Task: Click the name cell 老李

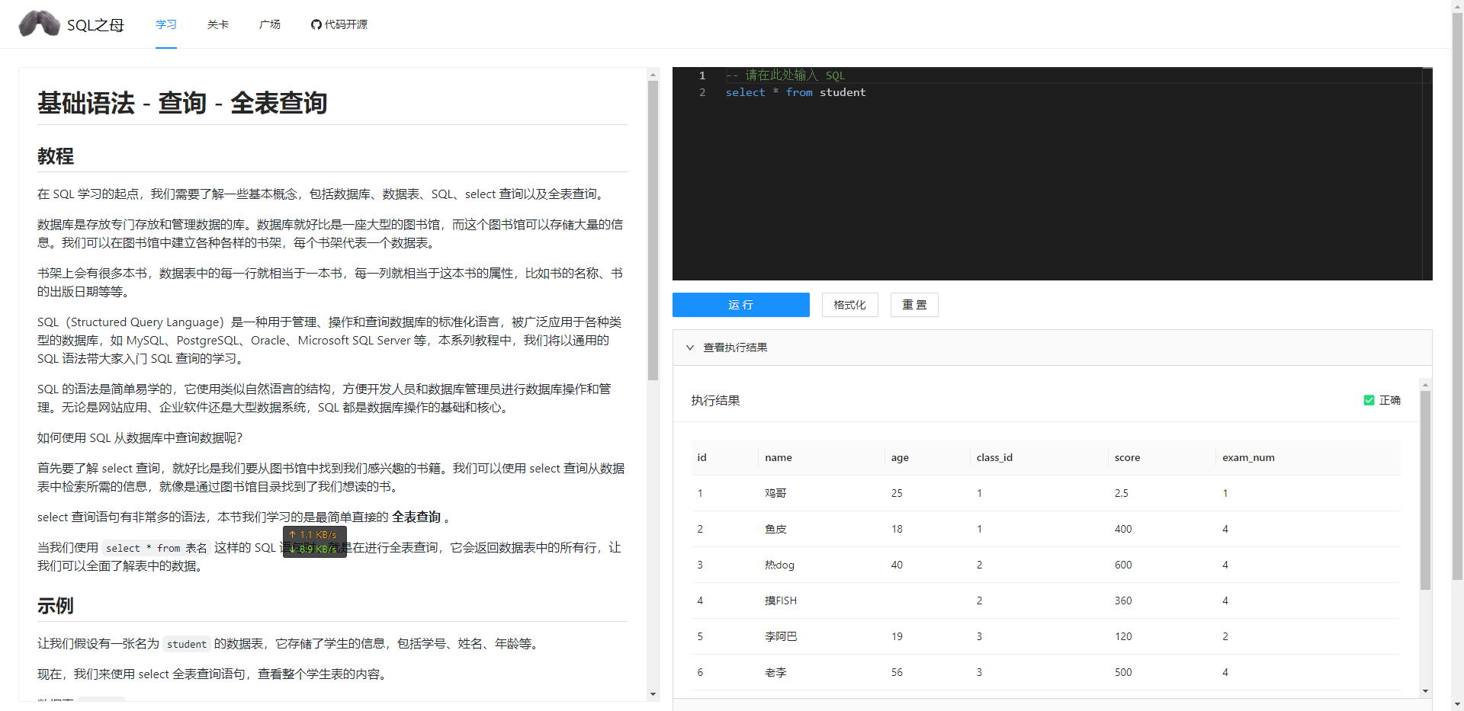Action: [x=775, y=672]
